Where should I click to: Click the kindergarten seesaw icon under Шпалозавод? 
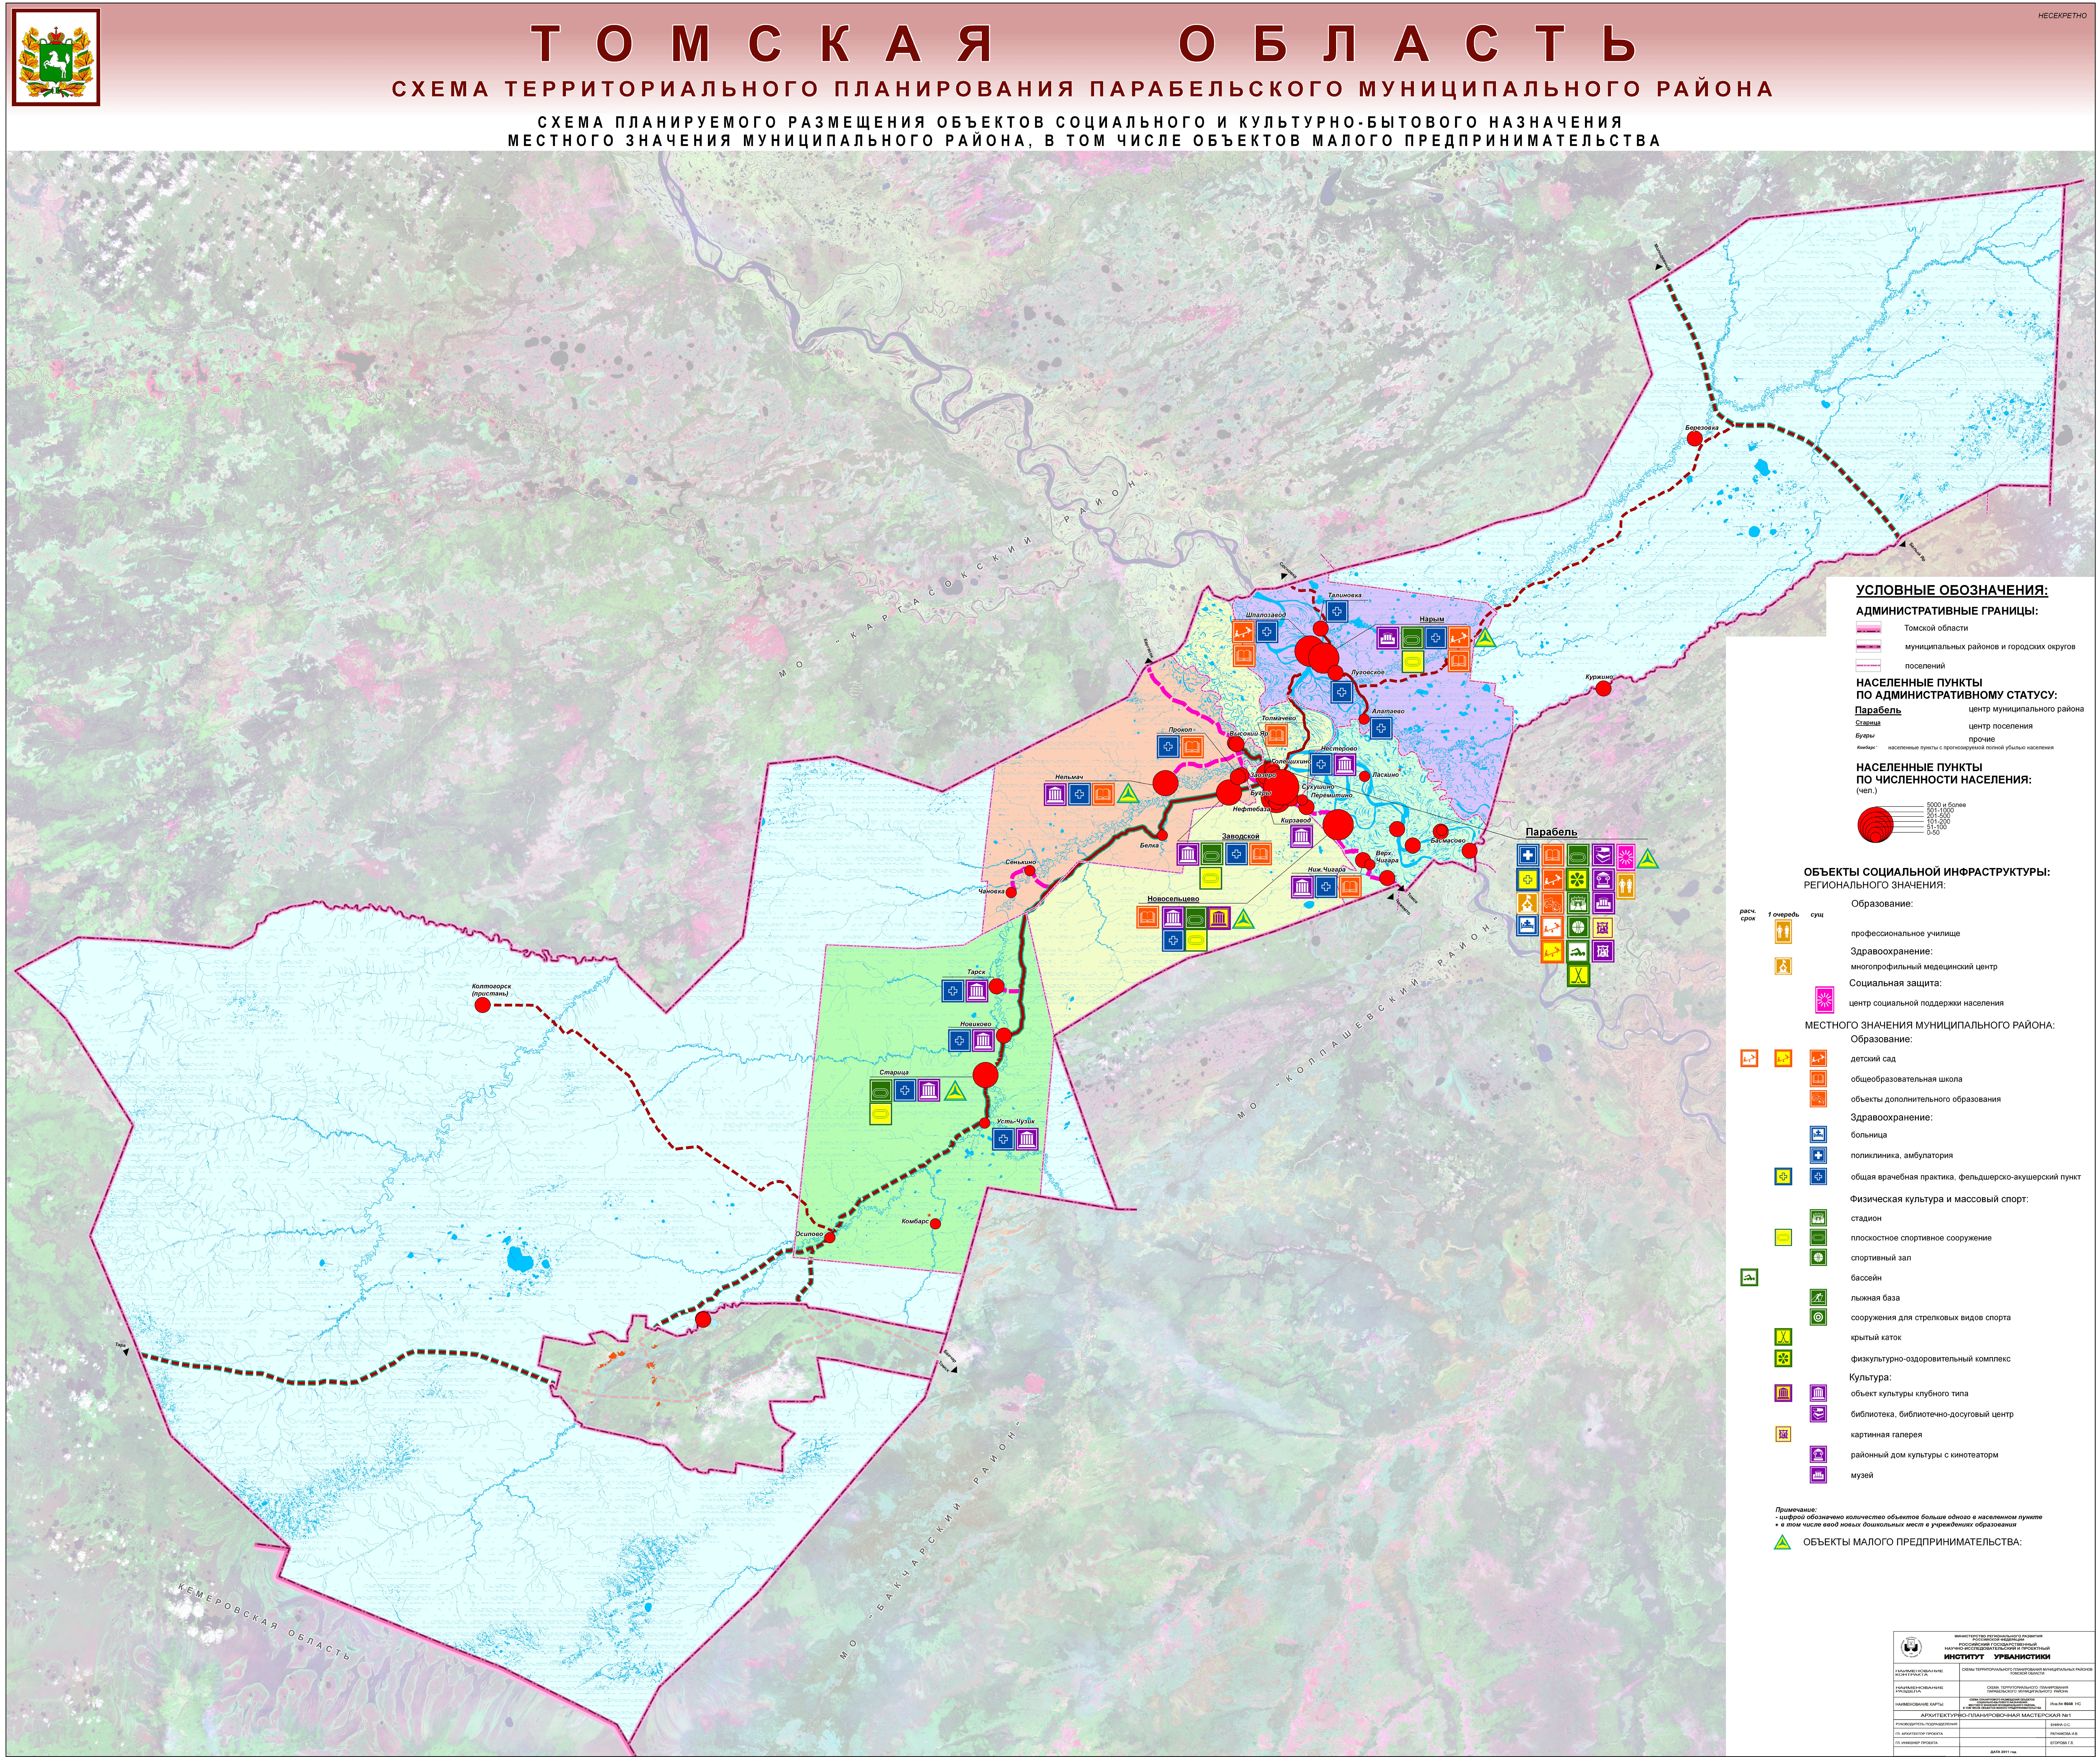click(1243, 632)
